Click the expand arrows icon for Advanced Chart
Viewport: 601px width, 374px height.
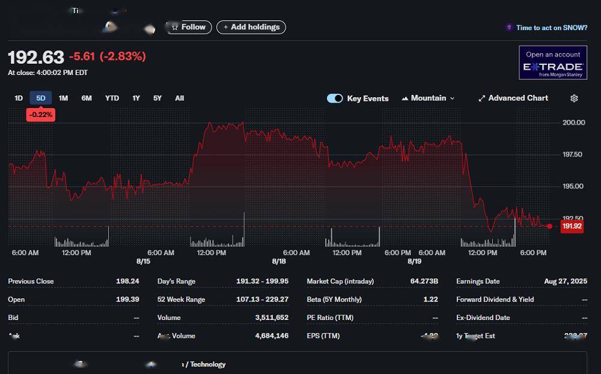pos(482,98)
